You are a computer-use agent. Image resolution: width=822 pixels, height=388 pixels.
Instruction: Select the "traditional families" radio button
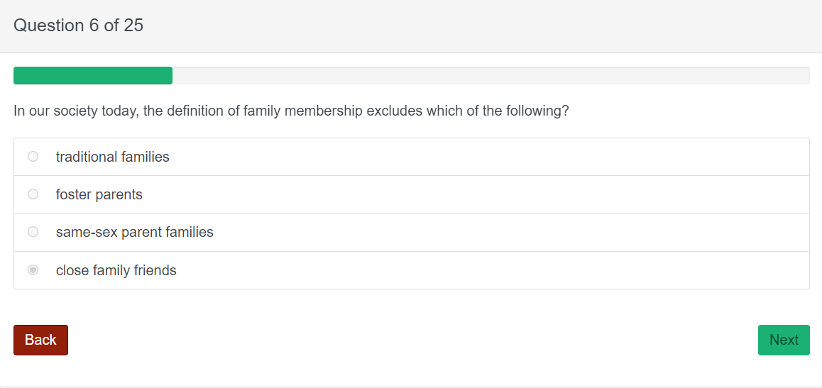pyautogui.click(x=33, y=157)
